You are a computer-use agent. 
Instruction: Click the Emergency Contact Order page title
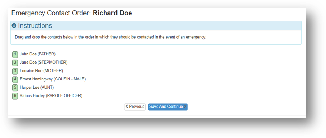pos(72,13)
